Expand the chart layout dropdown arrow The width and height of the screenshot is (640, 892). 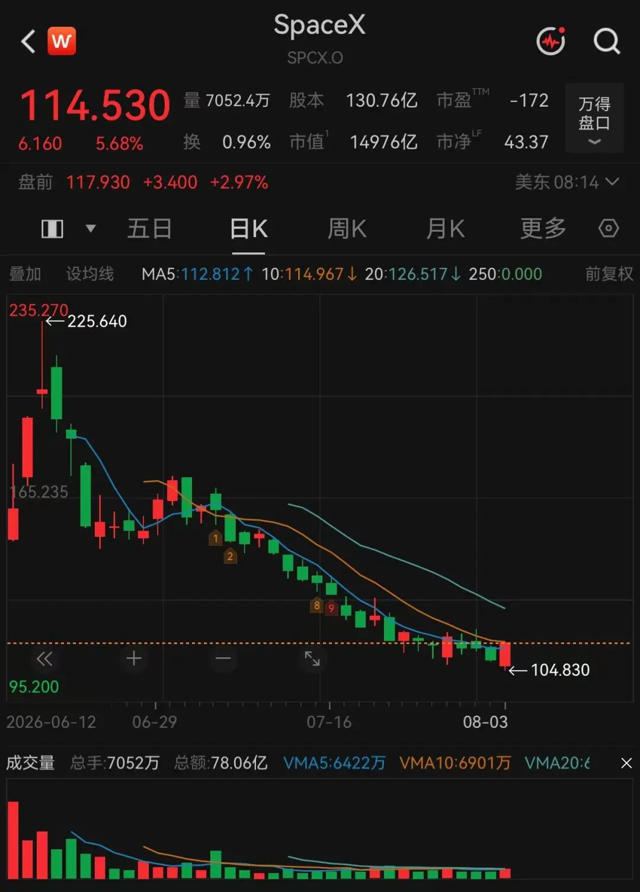coord(91,228)
